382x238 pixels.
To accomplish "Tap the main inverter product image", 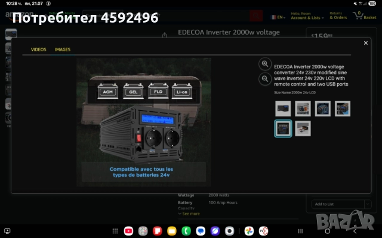I will pyautogui.click(x=144, y=122).
